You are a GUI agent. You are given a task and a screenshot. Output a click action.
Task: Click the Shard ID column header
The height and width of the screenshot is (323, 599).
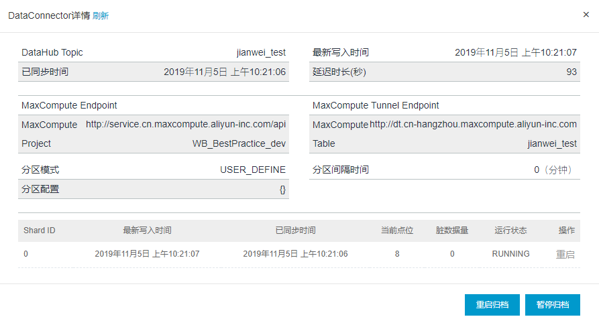40,231
